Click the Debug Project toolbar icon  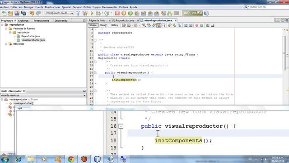(x=98, y=13)
